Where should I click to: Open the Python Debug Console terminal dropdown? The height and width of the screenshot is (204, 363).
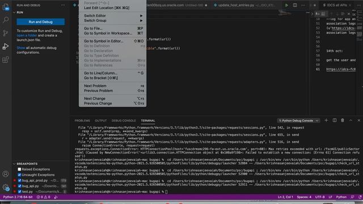click(299, 121)
